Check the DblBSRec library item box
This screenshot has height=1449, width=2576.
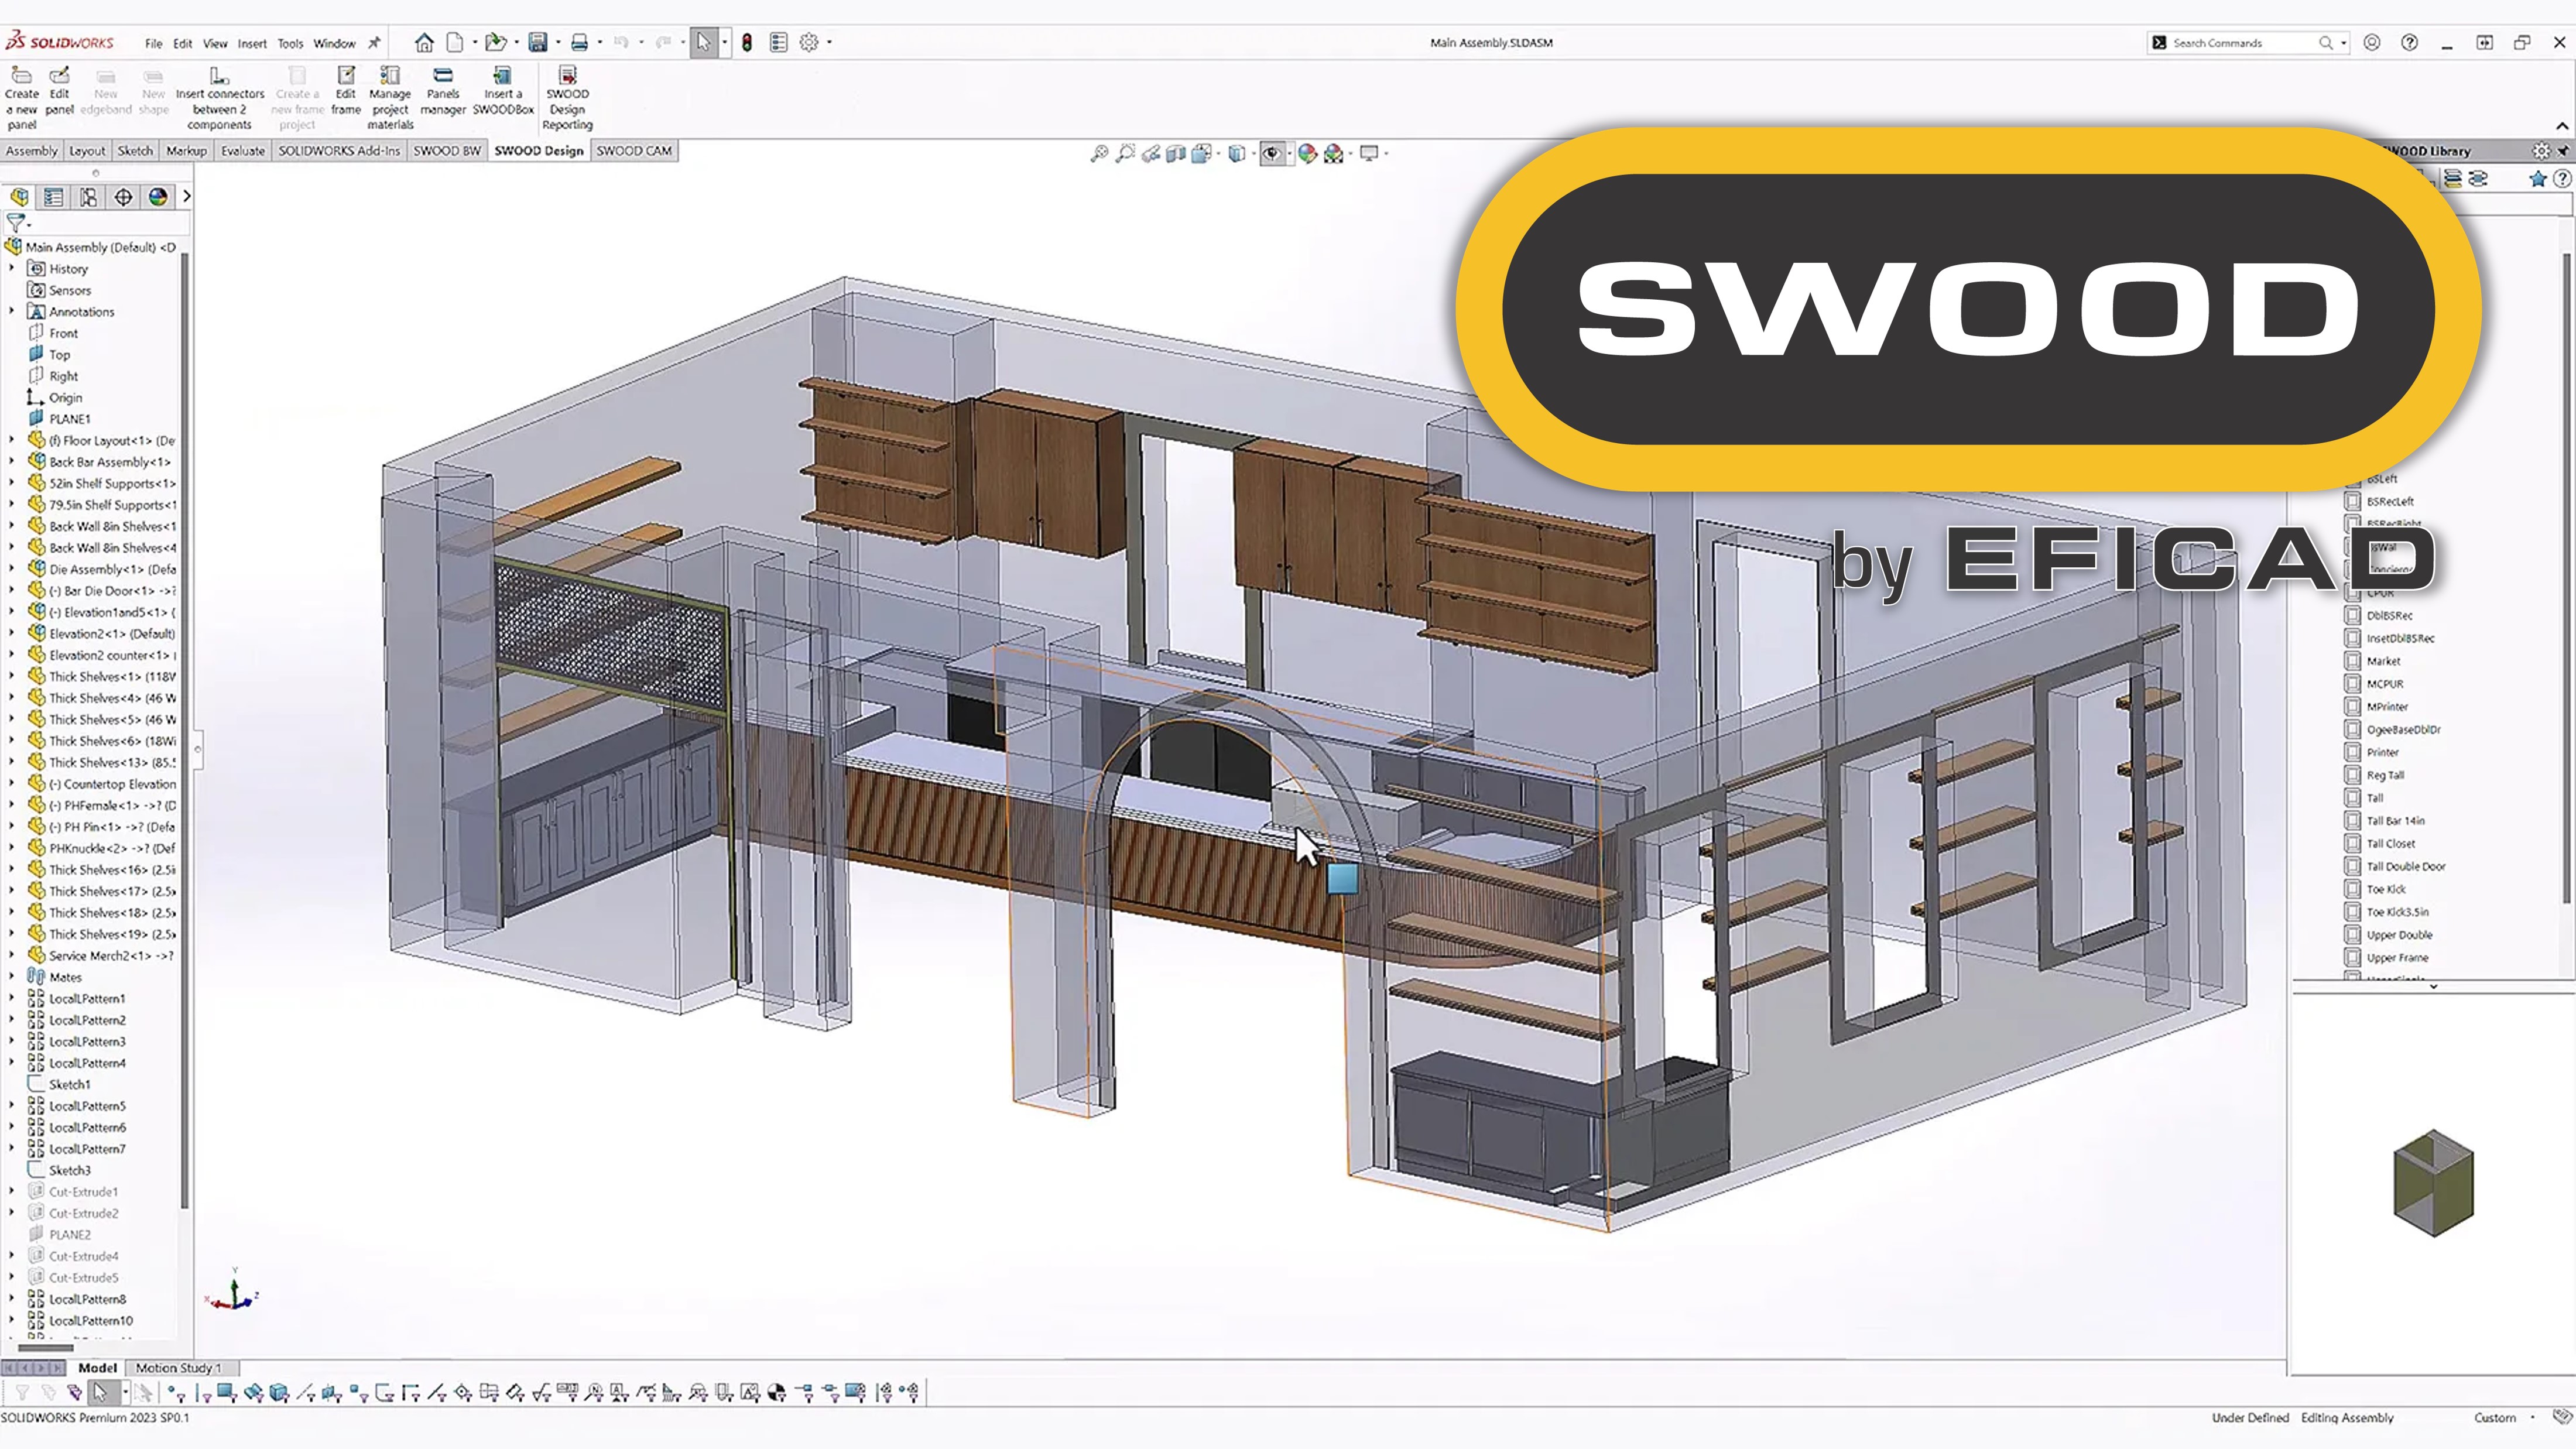tap(2353, 615)
